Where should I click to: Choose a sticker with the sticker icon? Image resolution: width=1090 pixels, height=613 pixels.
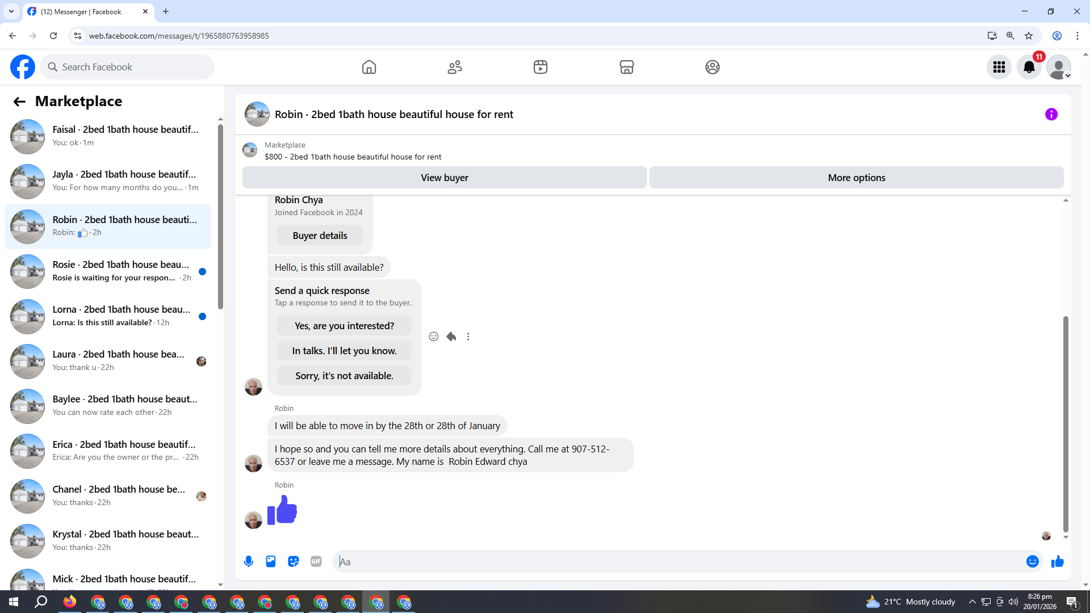click(x=294, y=561)
